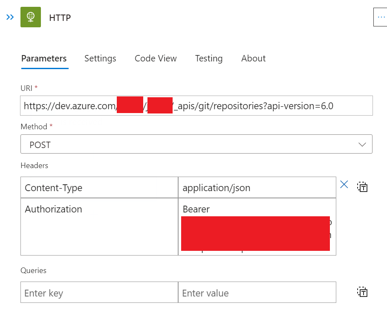Screen dimensions: 387x311
Task: Switch Queries to text mode icon
Action: [362, 292]
